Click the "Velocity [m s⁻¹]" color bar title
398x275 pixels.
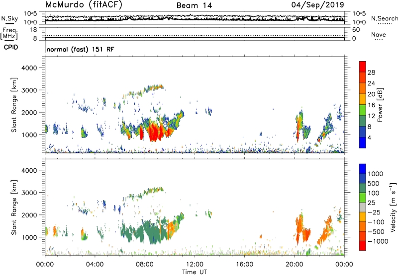pos(393,207)
